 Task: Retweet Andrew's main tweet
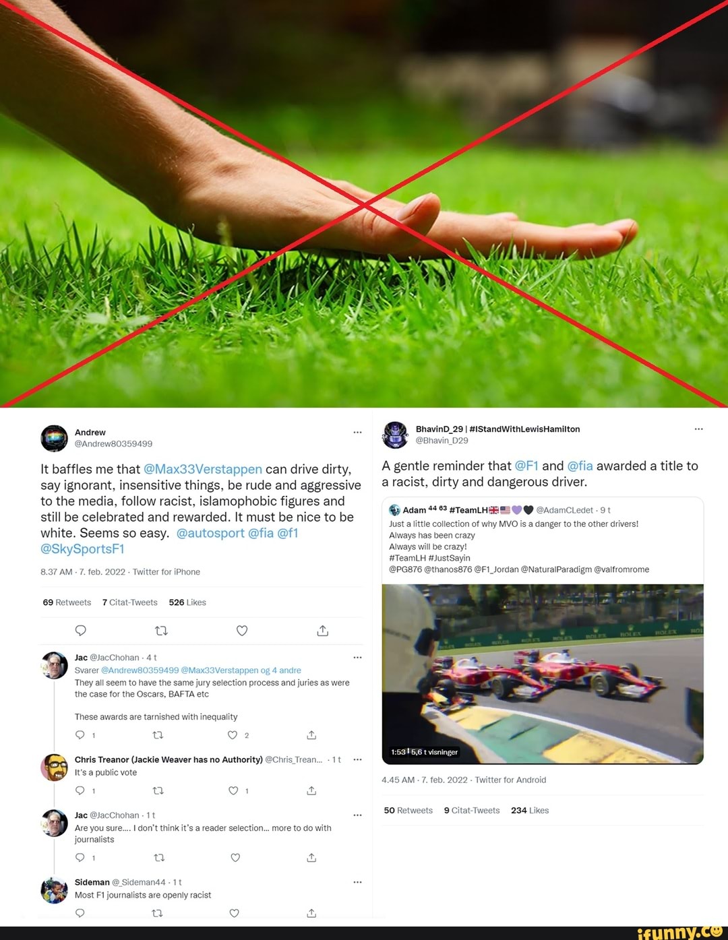click(161, 631)
